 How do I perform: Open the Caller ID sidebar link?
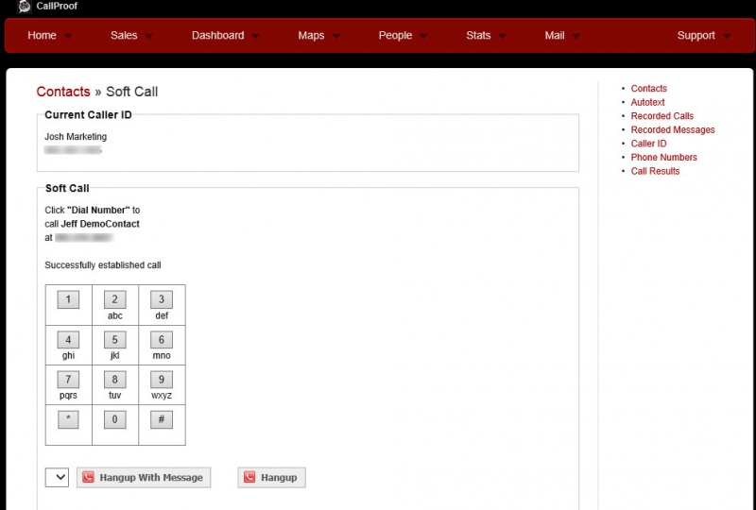(x=648, y=144)
